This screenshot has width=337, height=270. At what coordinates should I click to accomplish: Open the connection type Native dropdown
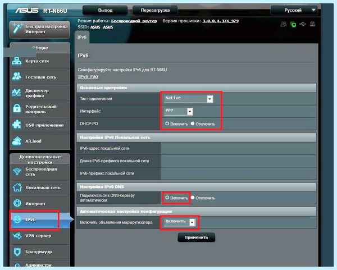click(189, 99)
